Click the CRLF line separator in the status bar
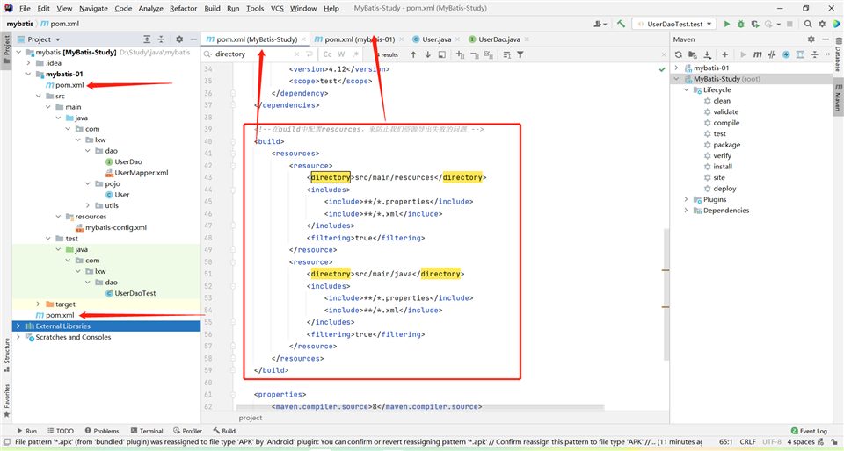The height and width of the screenshot is (451, 844). (747, 442)
